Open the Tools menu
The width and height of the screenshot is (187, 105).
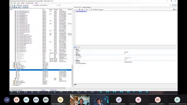coord(36,3)
